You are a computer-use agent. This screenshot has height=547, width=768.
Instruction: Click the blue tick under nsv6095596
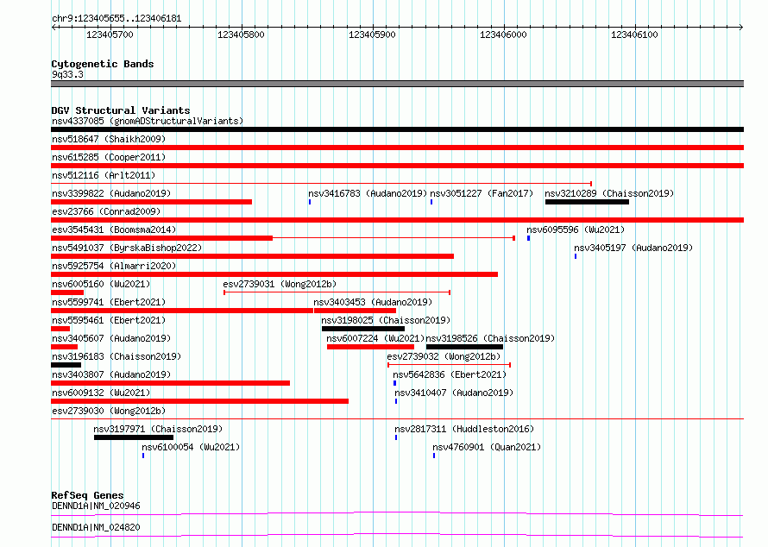click(528, 238)
